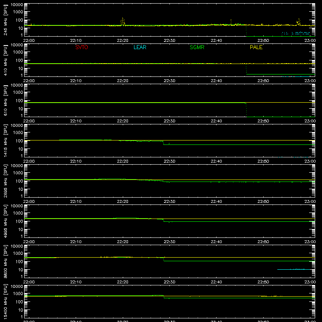
Task: Select the 2695 MHz [SFU] axis label
Action: click(x=5, y=181)
